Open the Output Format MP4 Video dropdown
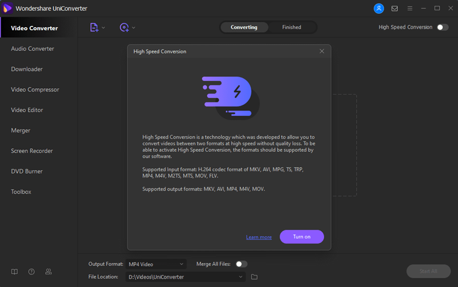Screen dimensions: 458x287 pyautogui.click(x=156, y=264)
